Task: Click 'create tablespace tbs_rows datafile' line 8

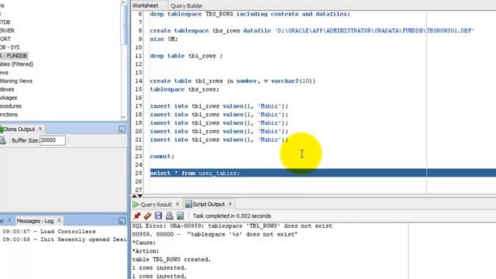Action: 312,31
